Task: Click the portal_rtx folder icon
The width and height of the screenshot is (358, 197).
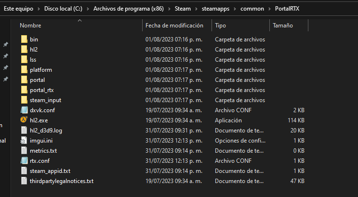Action: point(25,90)
